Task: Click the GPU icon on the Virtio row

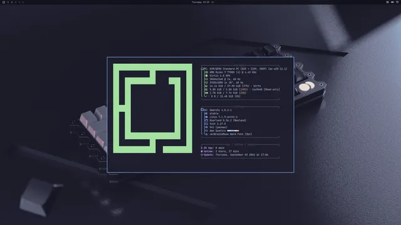Action: pyautogui.click(x=206, y=76)
